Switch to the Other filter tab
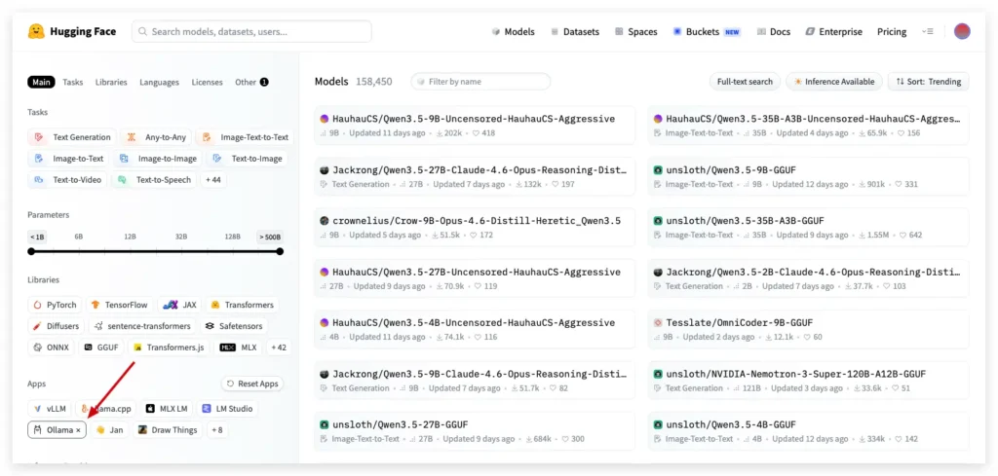998x476 pixels. pyautogui.click(x=251, y=82)
